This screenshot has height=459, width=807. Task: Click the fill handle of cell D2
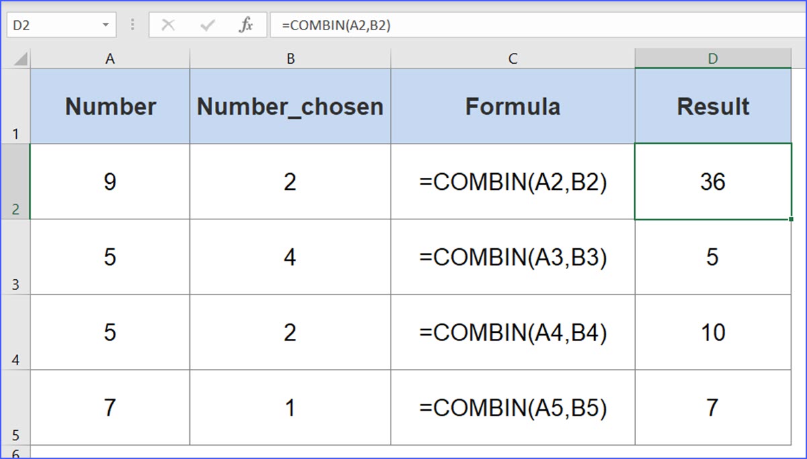791,219
